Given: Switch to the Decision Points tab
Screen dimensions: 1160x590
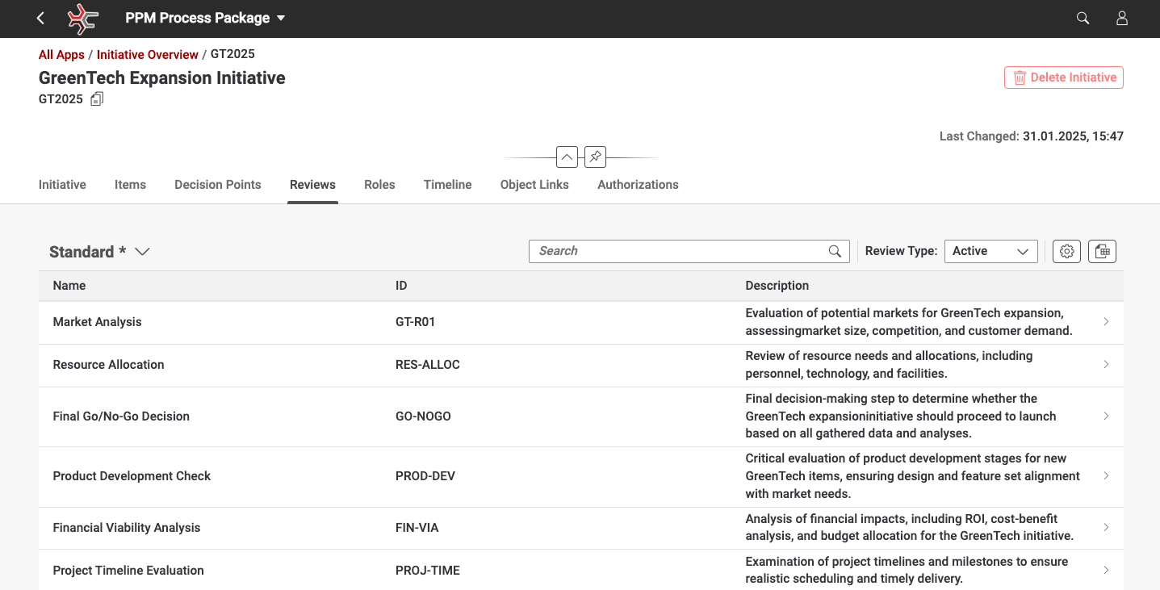Looking at the screenshot, I should [x=217, y=185].
